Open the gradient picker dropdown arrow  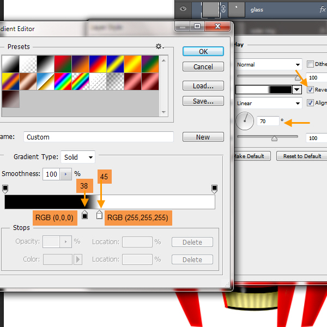pyautogui.click(x=297, y=89)
